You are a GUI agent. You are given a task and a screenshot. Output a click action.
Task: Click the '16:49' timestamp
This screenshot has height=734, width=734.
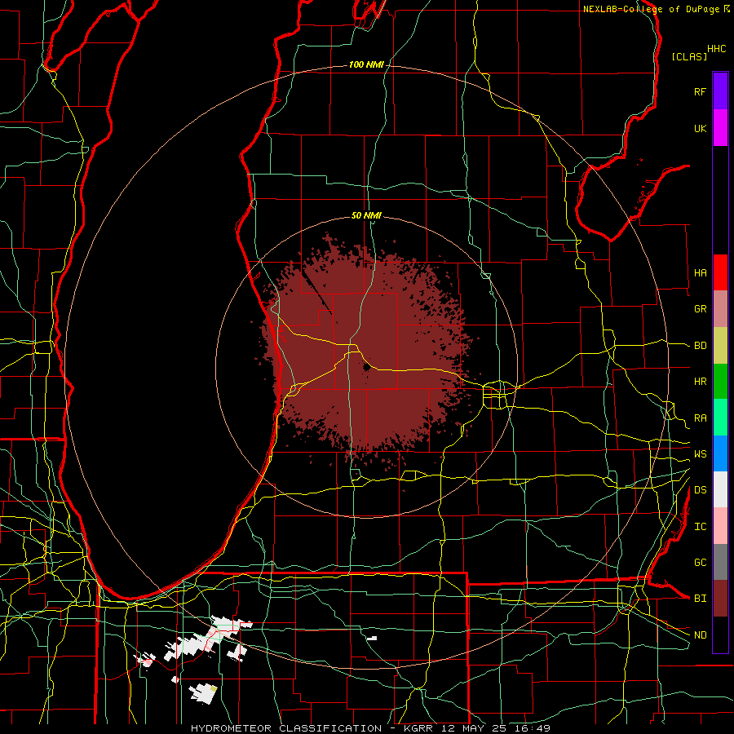pyautogui.click(x=533, y=728)
